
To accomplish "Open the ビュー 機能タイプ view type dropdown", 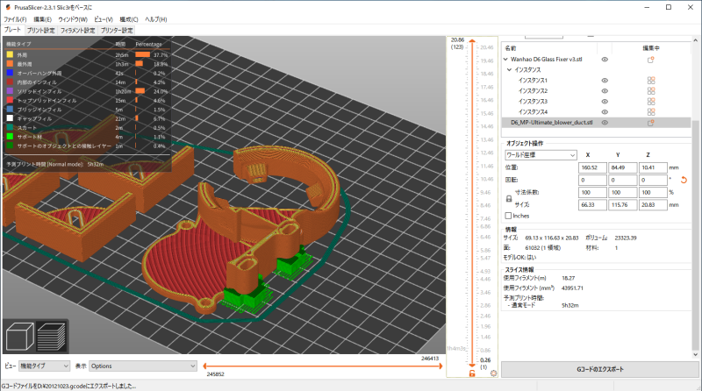I will [44, 366].
